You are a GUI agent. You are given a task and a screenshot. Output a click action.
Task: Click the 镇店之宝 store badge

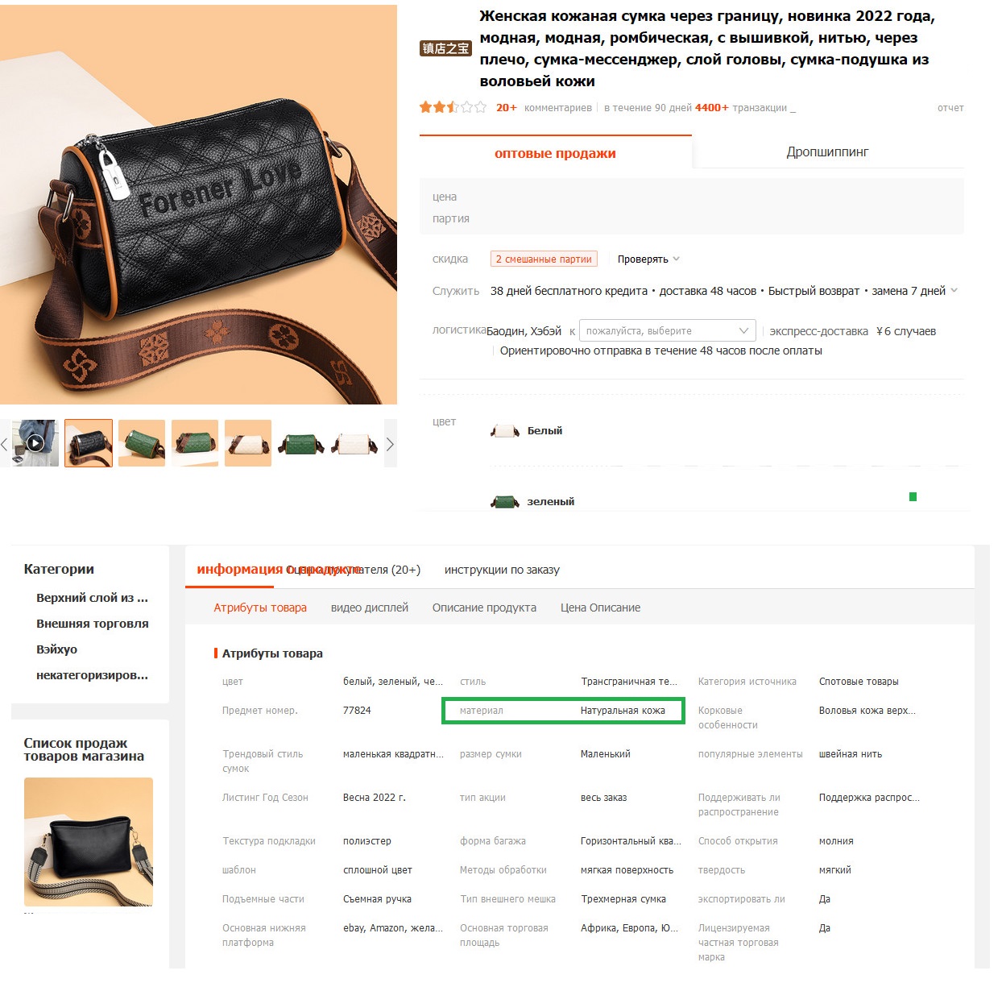[445, 48]
